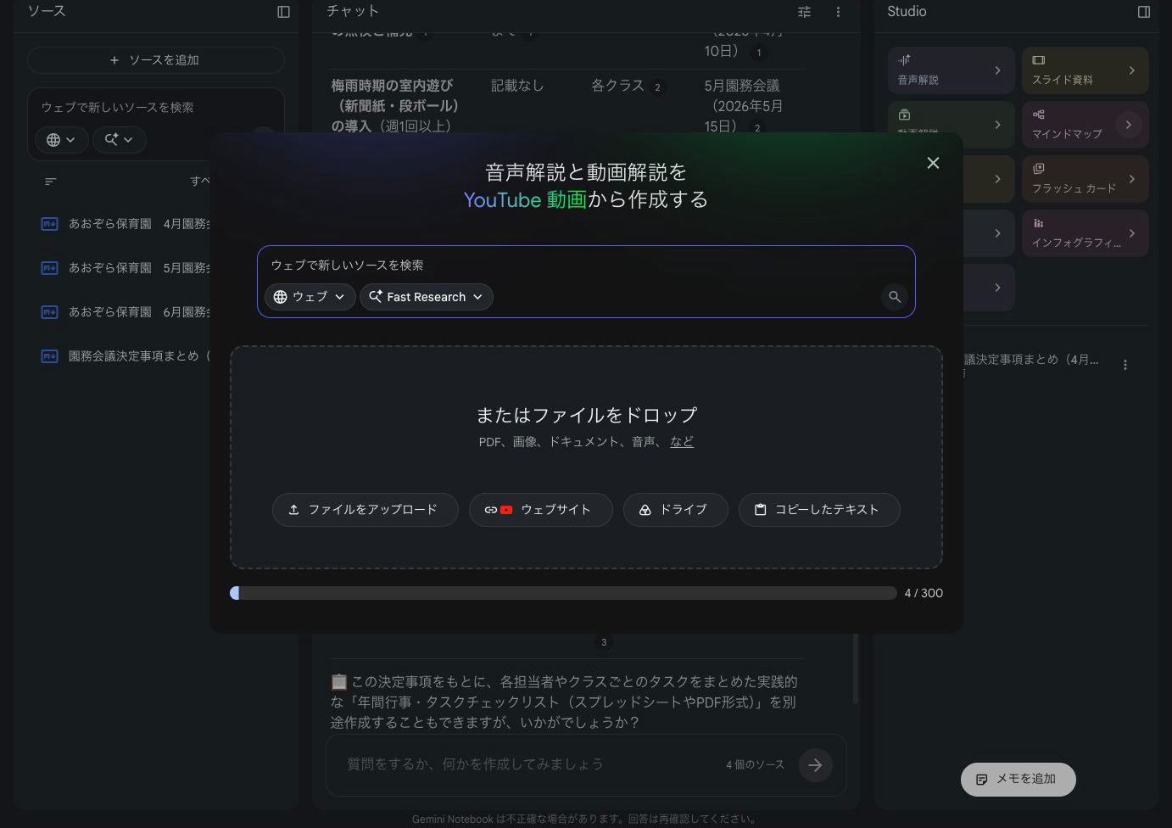Expand the 音声解説 options chevron

coord(997,70)
